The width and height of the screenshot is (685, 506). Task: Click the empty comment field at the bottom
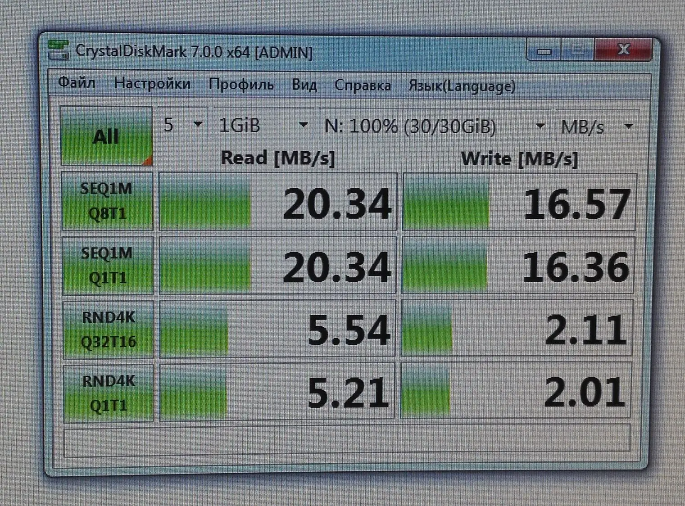click(x=347, y=441)
